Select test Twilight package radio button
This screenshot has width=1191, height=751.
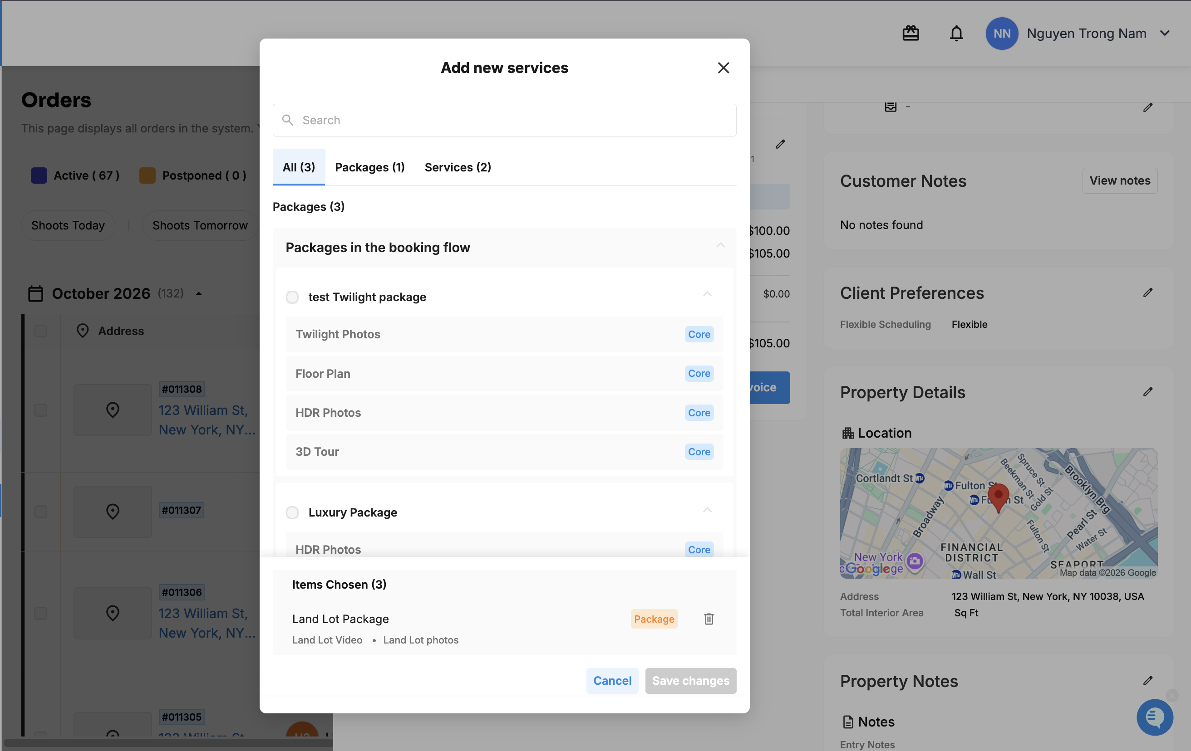coord(292,297)
